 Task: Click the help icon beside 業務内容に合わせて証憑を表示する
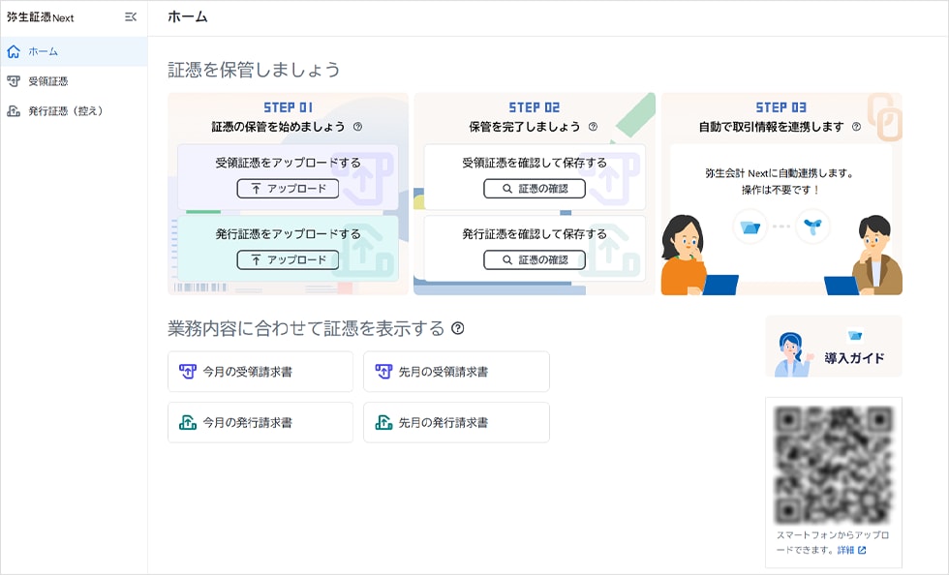457,328
